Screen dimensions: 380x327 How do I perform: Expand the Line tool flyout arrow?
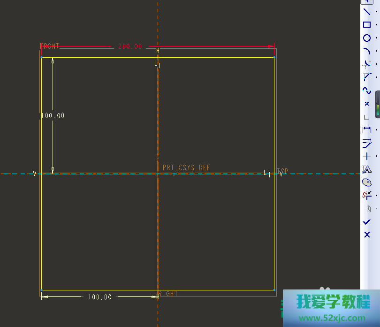[x=376, y=12]
